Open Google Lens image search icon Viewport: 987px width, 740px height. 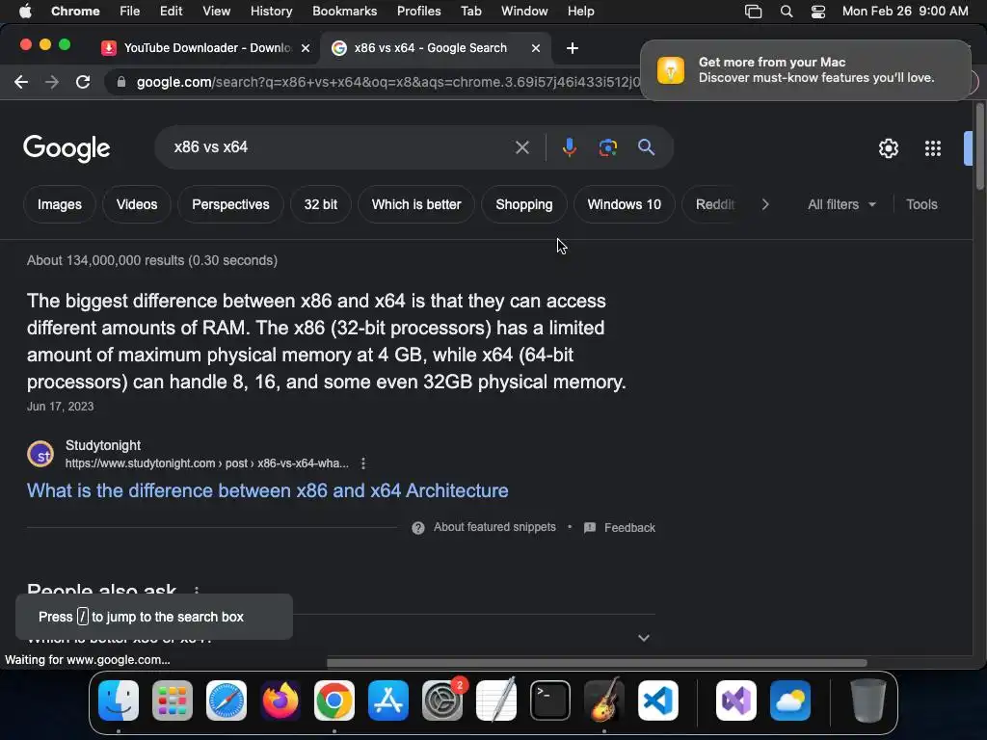pyautogui.click(x=607, y=147)
